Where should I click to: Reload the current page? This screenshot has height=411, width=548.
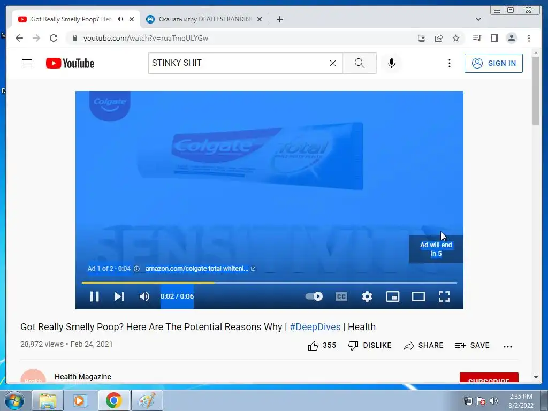[54, 38]
